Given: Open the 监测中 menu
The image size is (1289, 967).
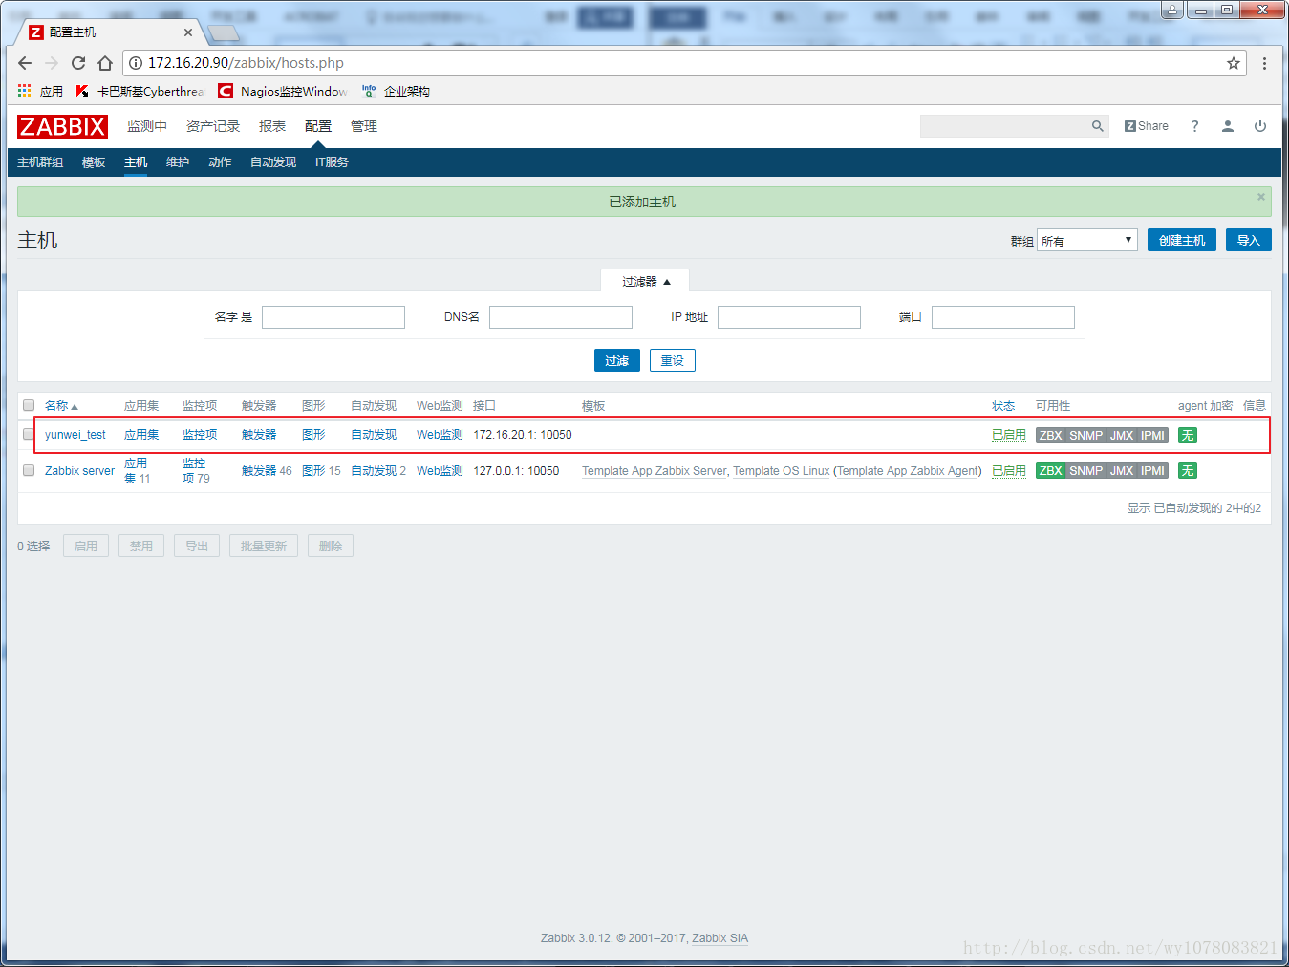Looking at the screenshot, I should [147, 126].
